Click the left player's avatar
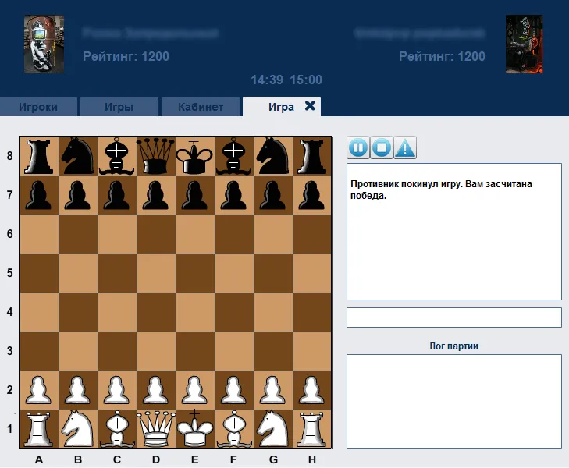569x468 pixels. (x=44, y=44)
